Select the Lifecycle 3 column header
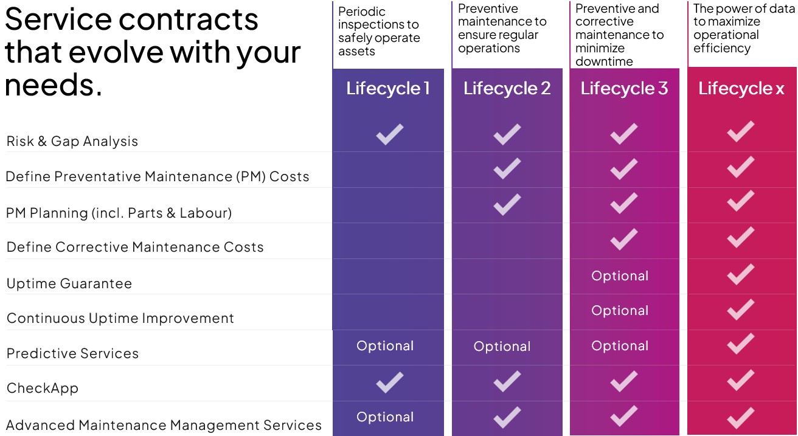798x436 pixels. 624,89
